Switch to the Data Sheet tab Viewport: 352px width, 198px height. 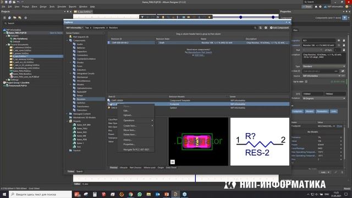click(x=171, y=168)
